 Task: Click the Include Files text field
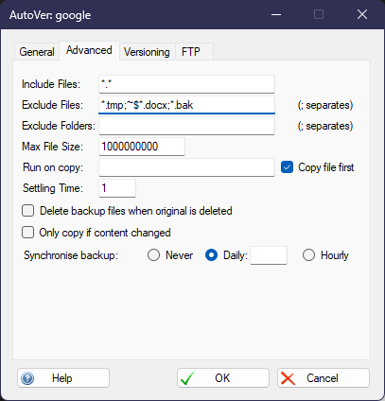(186, 84)
